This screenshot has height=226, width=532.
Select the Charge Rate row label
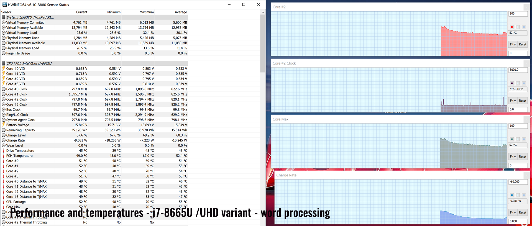click(16, 140)
